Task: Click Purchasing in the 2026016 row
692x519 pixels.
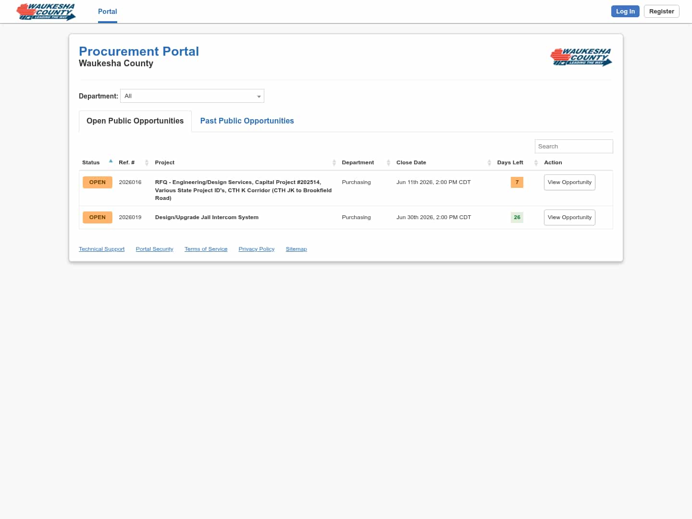Action: pyautogui.click(x=356, y=183)
